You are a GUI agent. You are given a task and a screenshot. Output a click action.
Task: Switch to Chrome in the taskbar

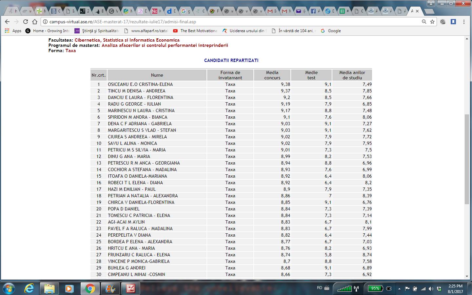(89, 288)
